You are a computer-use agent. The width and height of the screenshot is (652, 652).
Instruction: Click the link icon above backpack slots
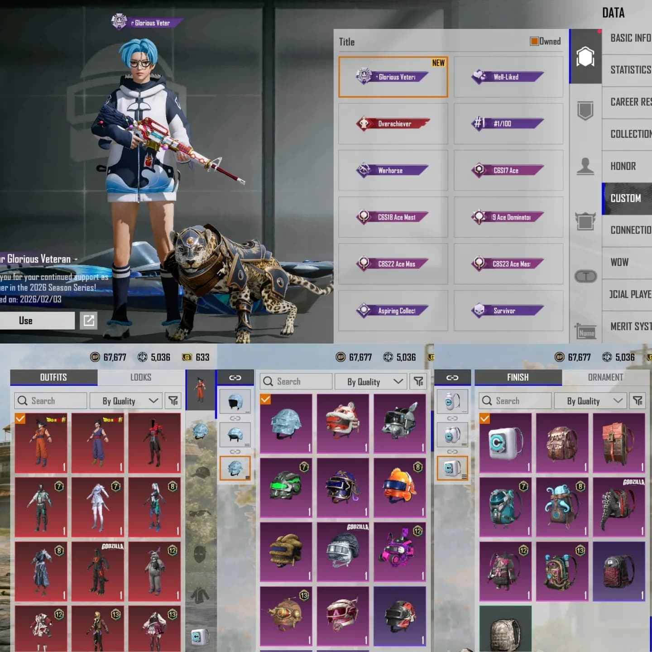[x=452, y=378]
